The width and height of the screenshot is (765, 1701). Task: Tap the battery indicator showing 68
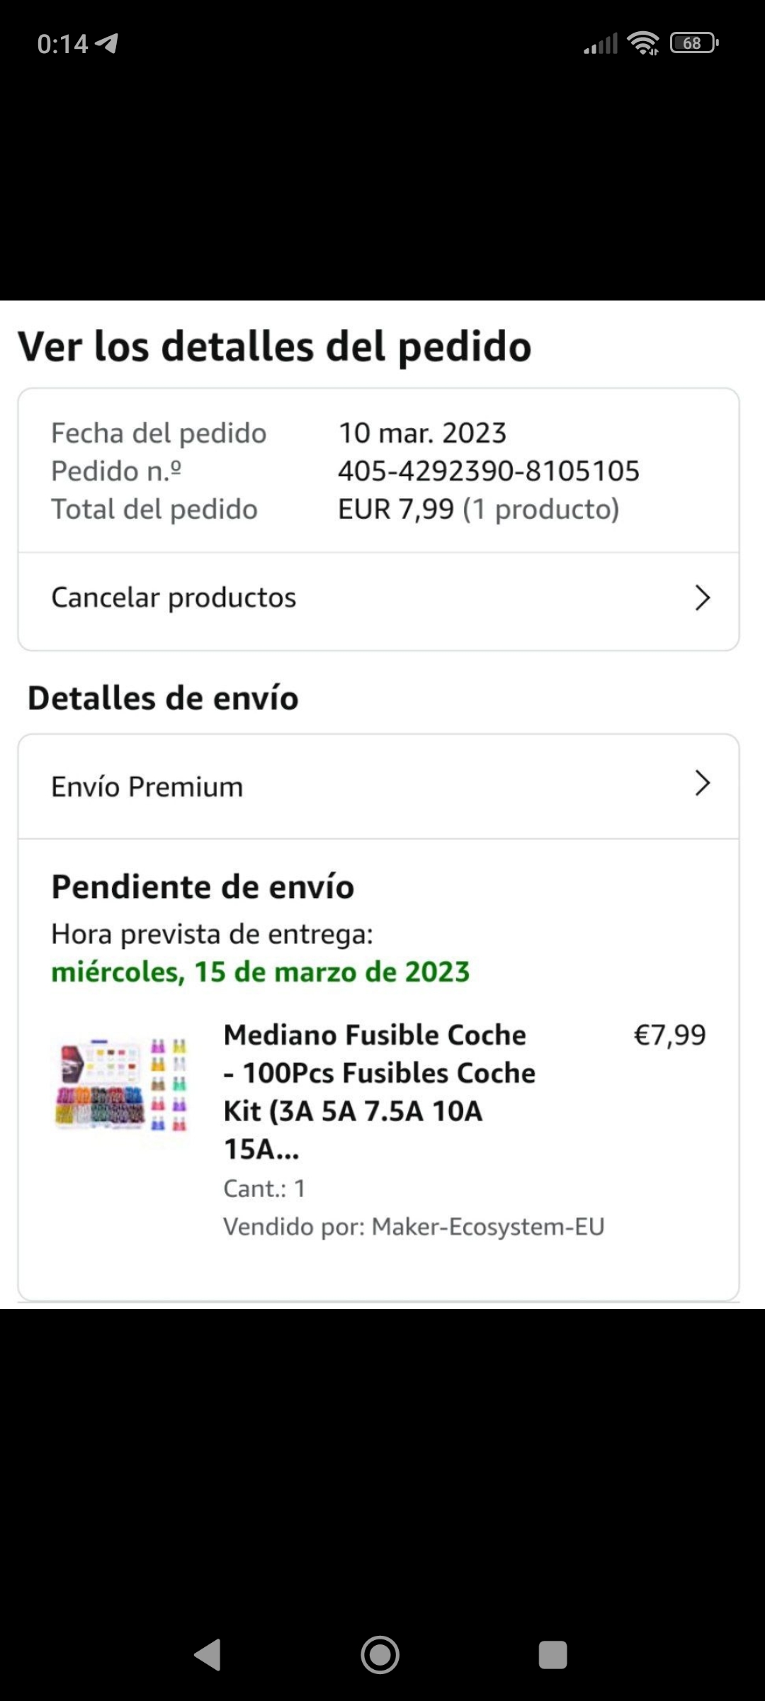pyautogui.click(x=694, y=43)
